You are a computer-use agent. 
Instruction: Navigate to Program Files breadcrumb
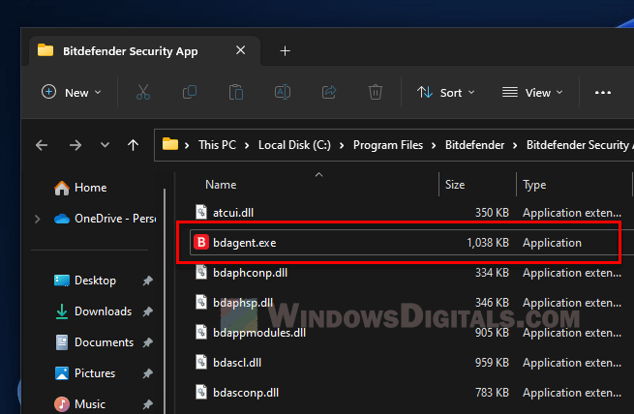[x=388, y=145]
